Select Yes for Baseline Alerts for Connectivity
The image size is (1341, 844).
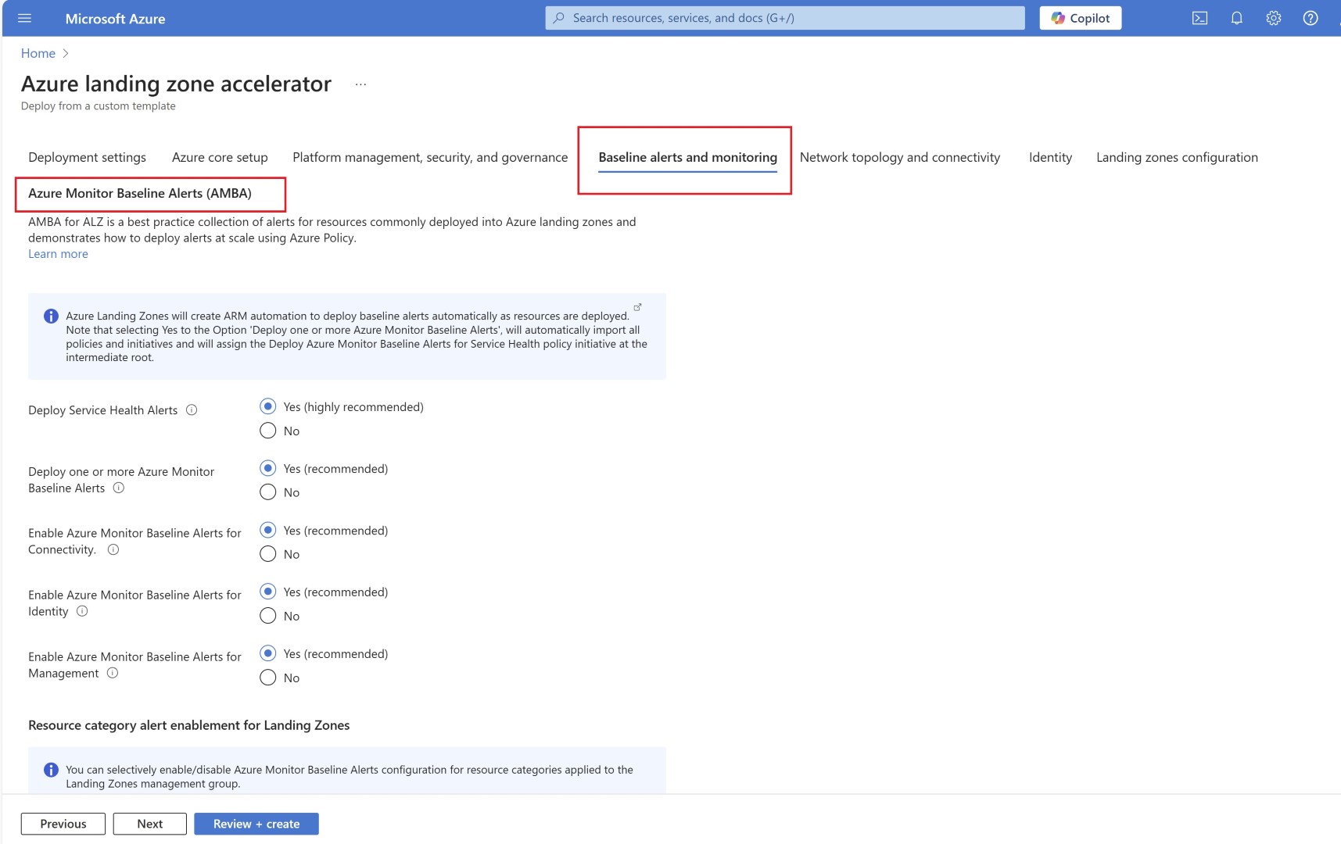point(268,530)
